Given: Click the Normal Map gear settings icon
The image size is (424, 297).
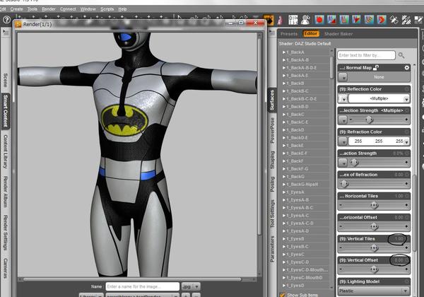Looking at the screenshot, I should [407, 68].
